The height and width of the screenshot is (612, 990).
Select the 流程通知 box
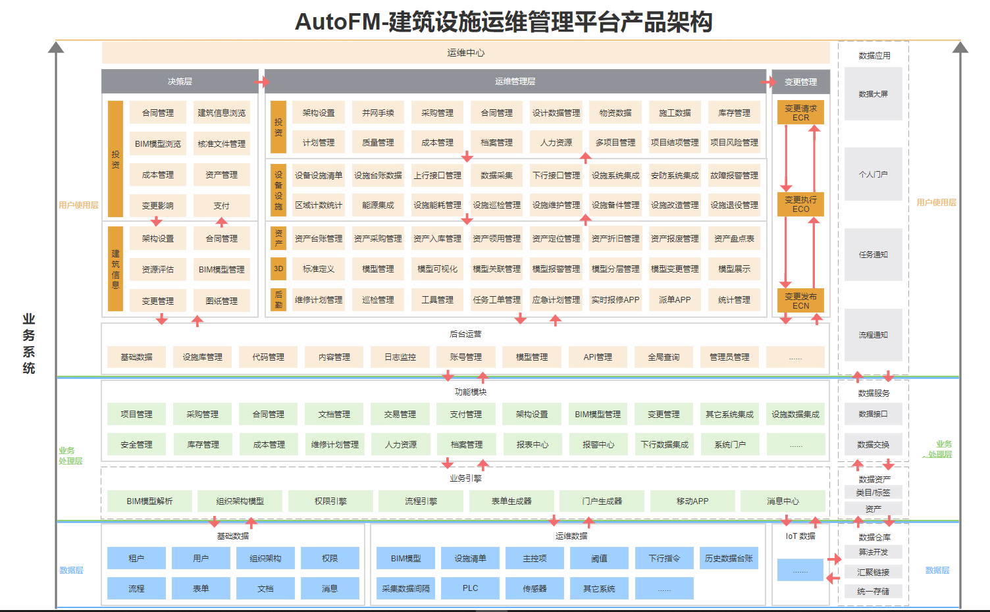coord(873,335)
